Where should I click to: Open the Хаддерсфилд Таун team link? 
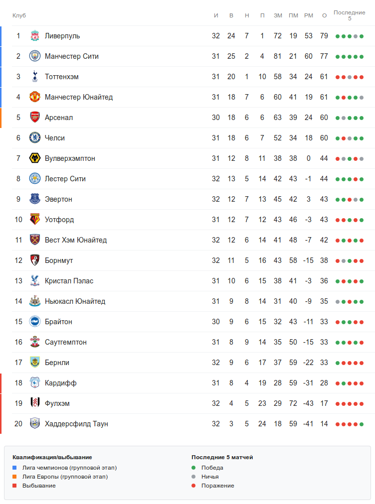click(x=76, y=424)
